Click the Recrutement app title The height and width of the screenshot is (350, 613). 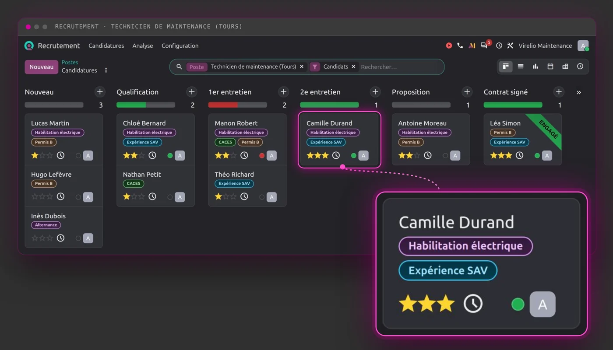pyautogui.click(x=59, y=45)
